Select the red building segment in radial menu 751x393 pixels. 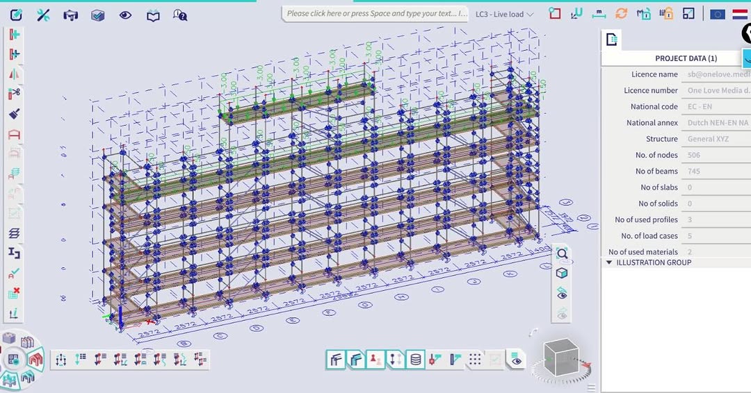click(x=35, y=359)
